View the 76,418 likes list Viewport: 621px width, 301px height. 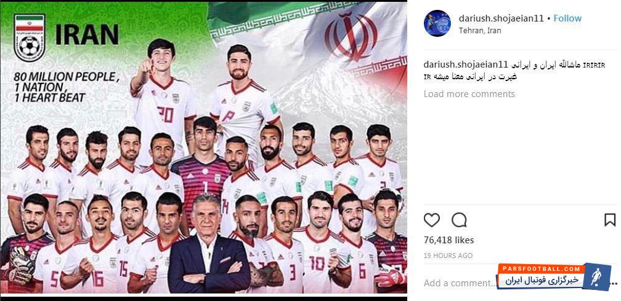[448, 240]
